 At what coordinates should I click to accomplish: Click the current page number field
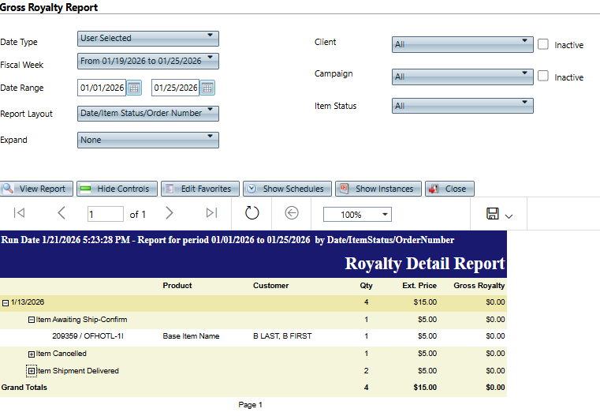point(105,214)
